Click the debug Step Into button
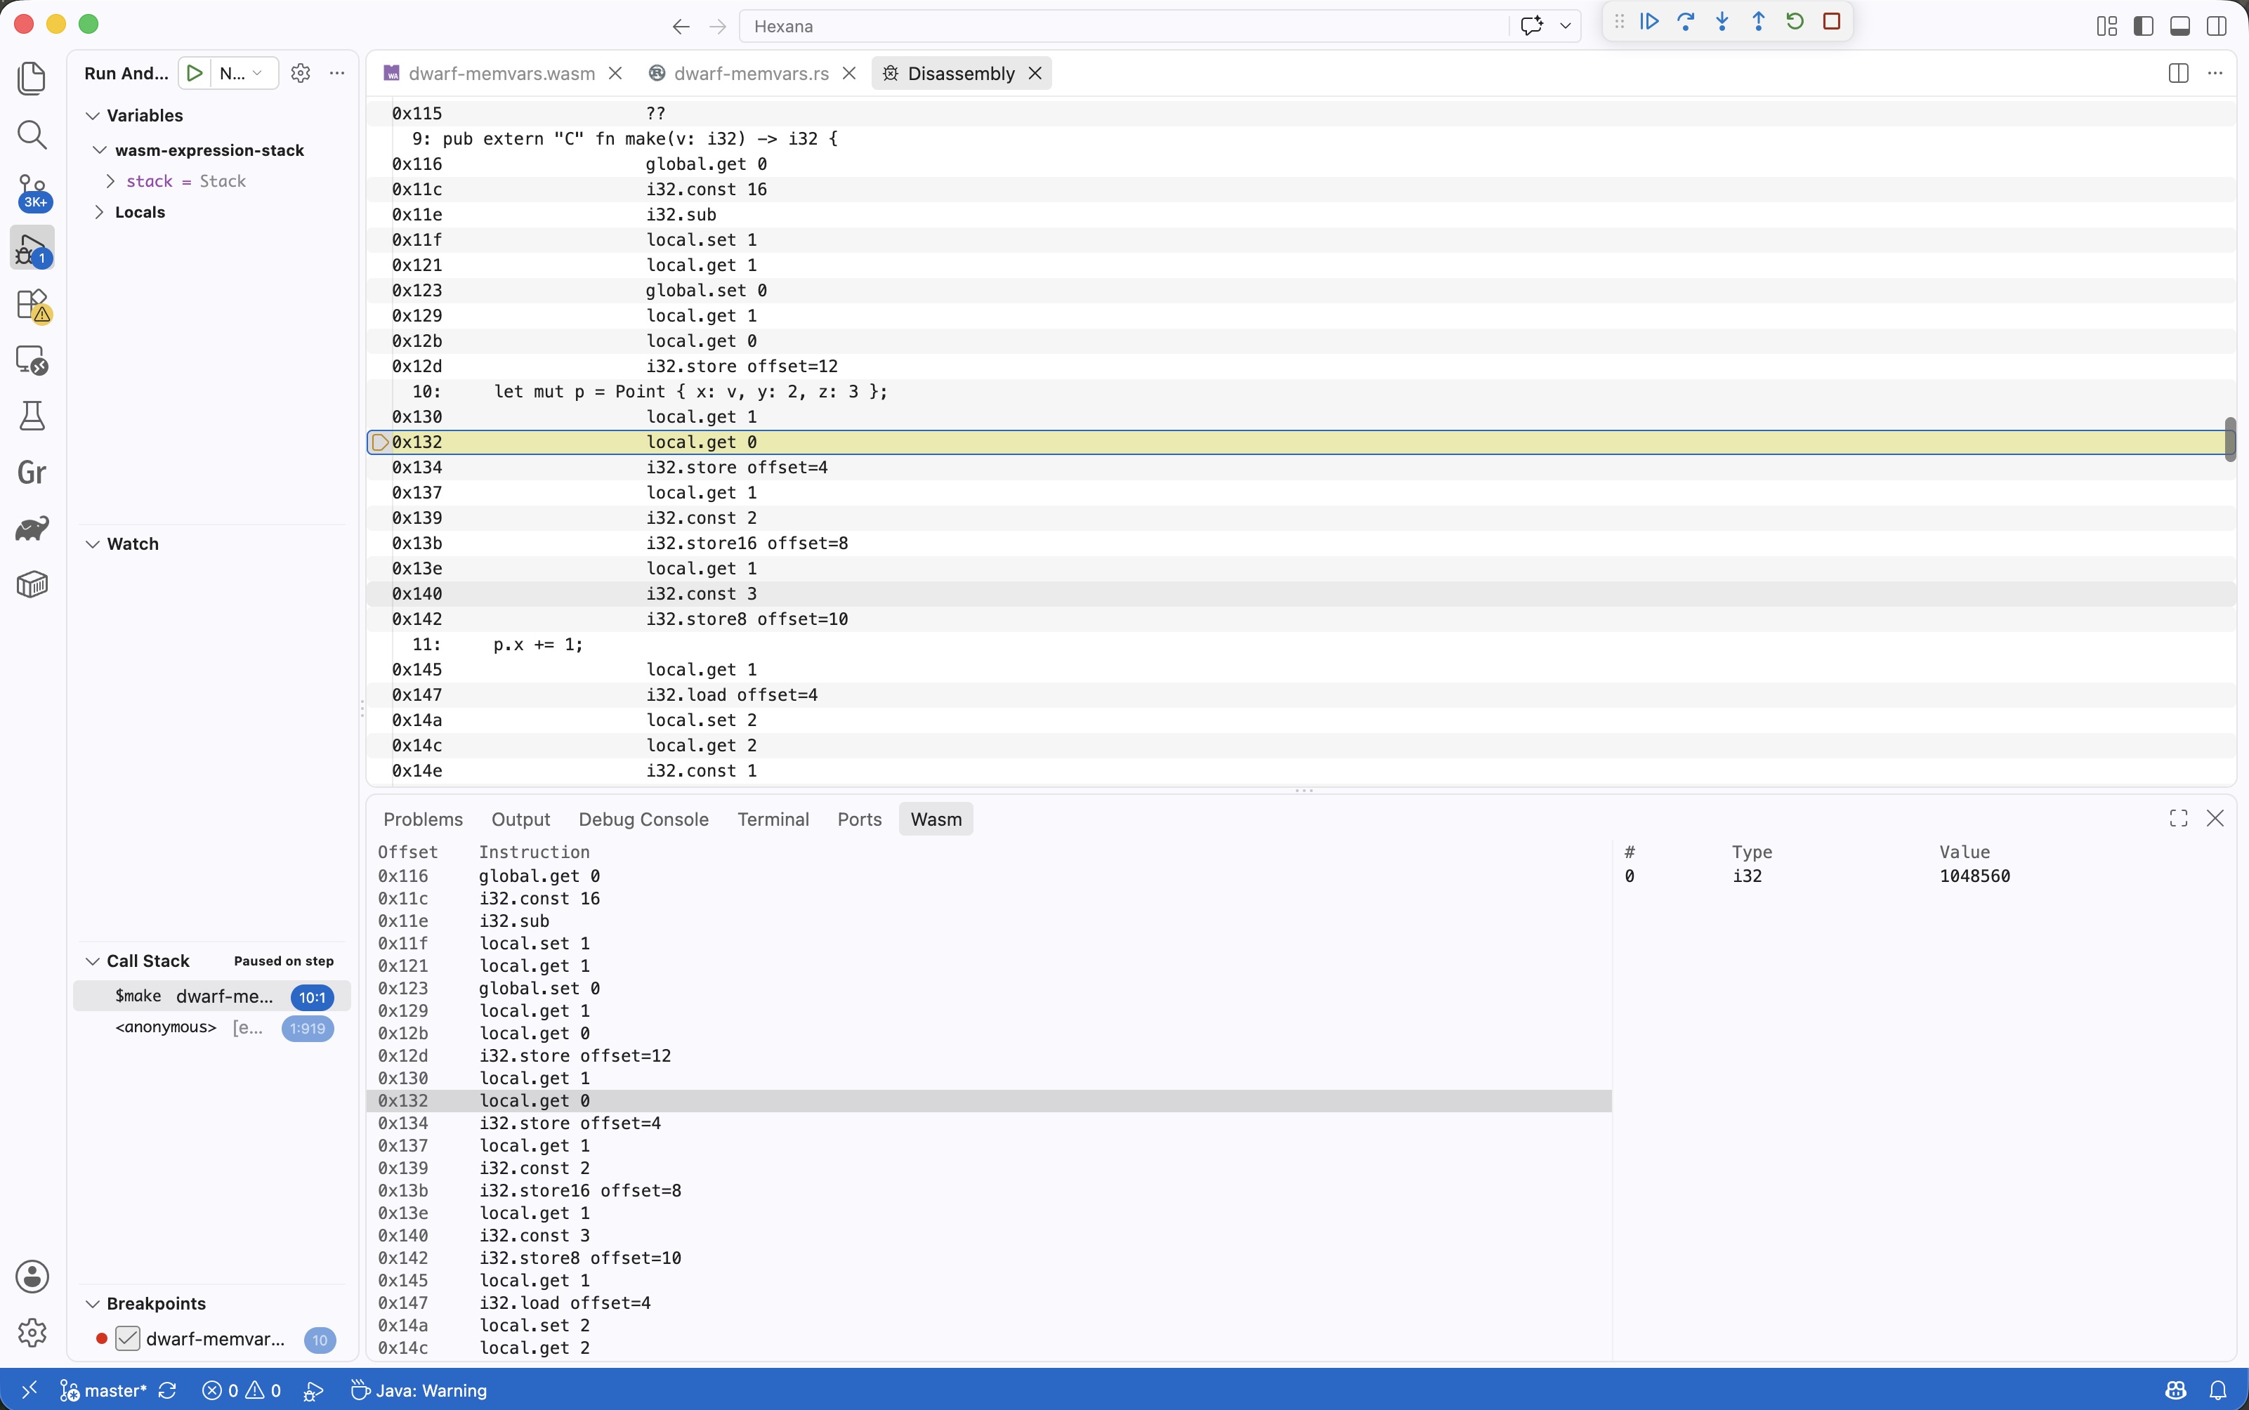 point(1722,22)
